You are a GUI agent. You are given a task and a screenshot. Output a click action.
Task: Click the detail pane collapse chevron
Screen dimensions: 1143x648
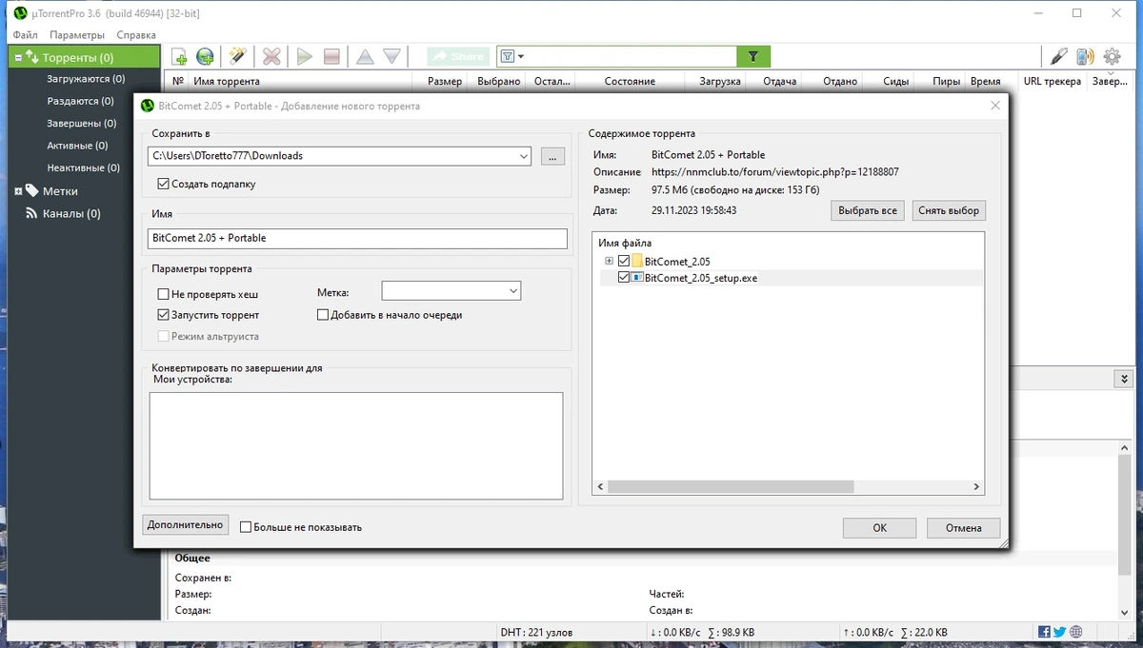[1122, 379]
